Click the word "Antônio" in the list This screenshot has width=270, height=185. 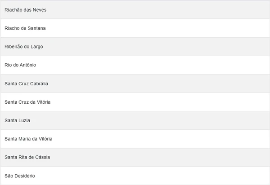pos(27,65)
